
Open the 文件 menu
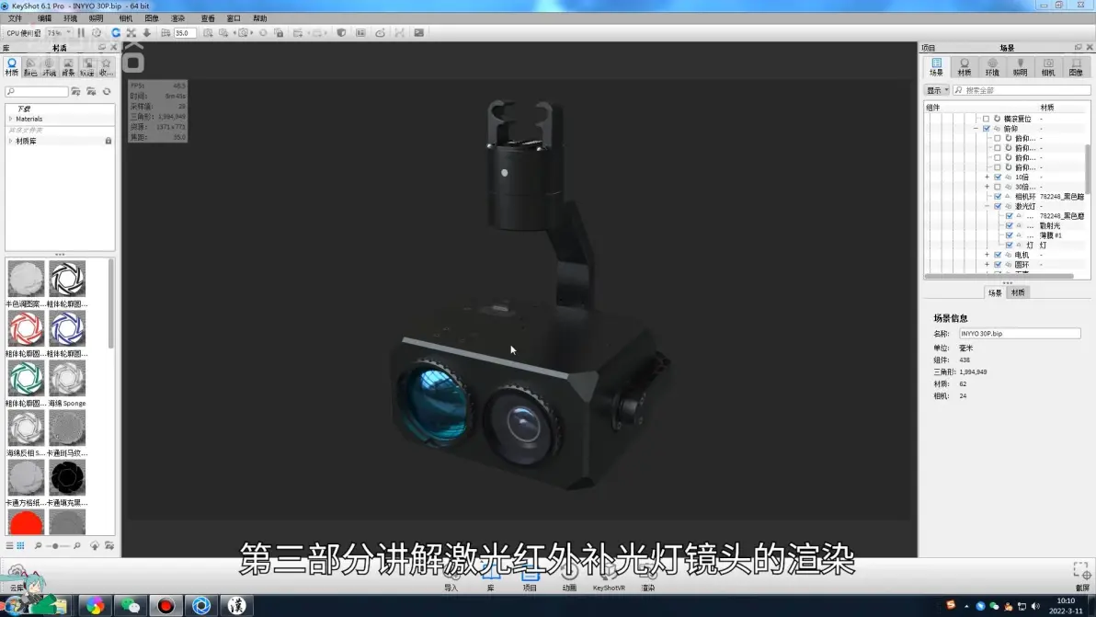pos(15,19)
